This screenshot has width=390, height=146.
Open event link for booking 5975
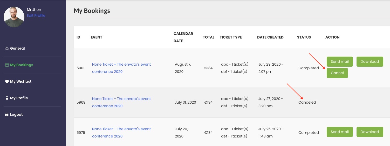point(121,133)
